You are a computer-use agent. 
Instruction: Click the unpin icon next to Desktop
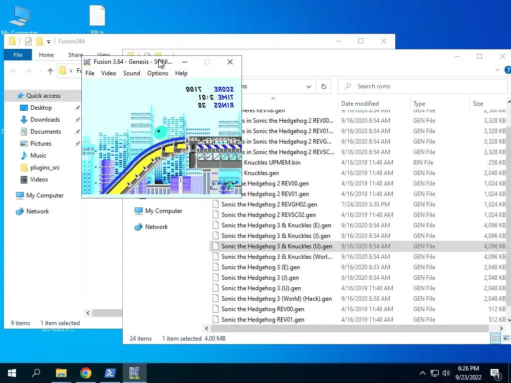(77, 108)
